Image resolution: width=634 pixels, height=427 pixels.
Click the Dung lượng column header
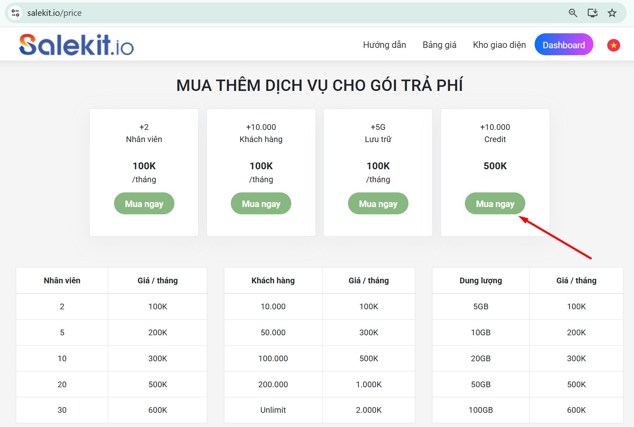[x=481, y=280]
